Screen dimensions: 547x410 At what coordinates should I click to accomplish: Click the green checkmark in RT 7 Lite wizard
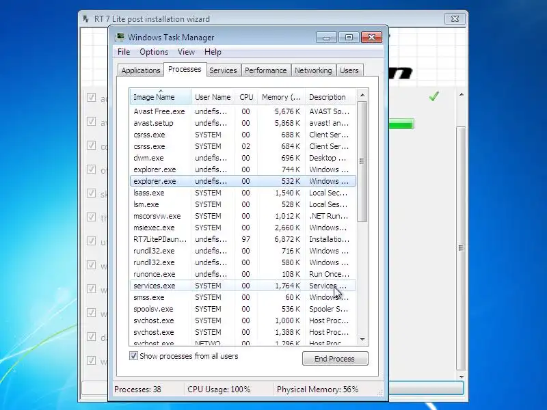tap(433, 96)
